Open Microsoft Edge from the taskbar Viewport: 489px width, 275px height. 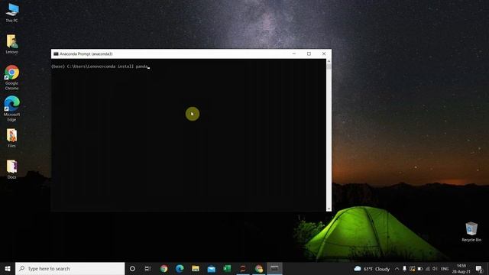click(x=180, y=268)
